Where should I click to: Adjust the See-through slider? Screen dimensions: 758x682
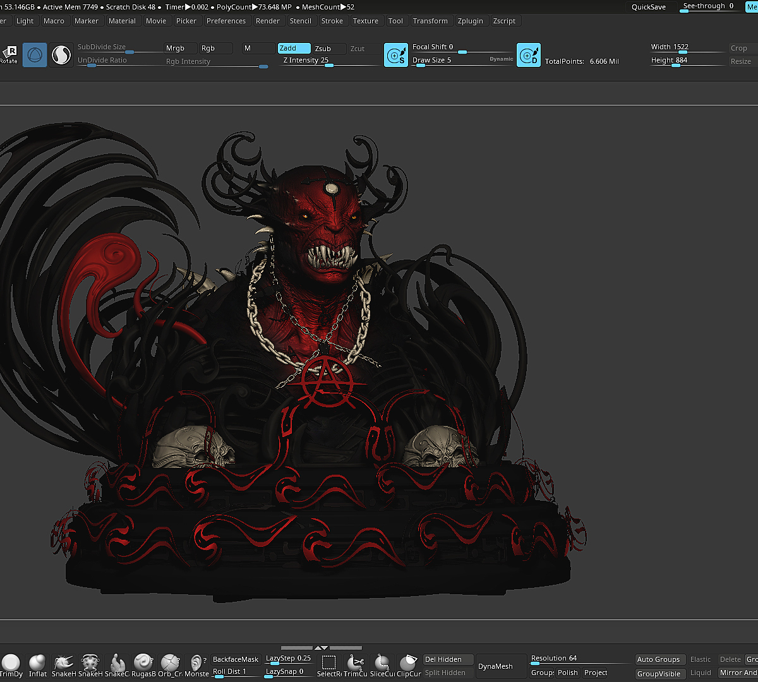(x=711, y=7)
